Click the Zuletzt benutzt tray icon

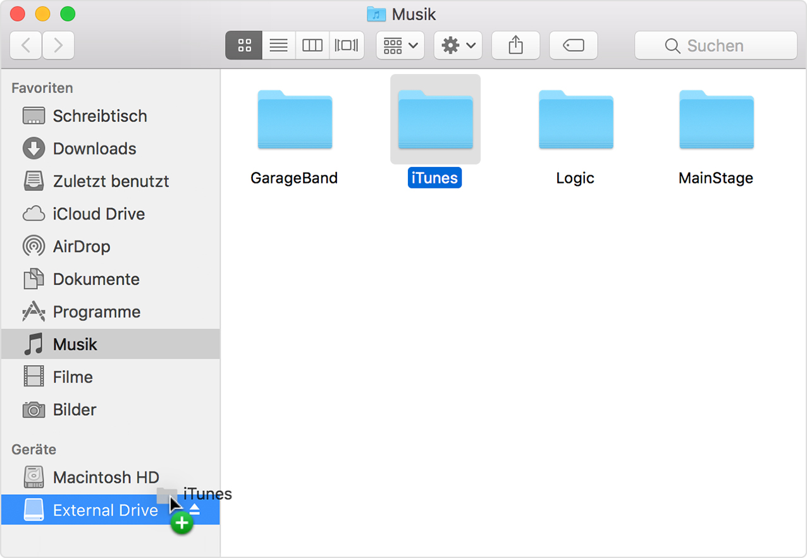coord(34,181)
